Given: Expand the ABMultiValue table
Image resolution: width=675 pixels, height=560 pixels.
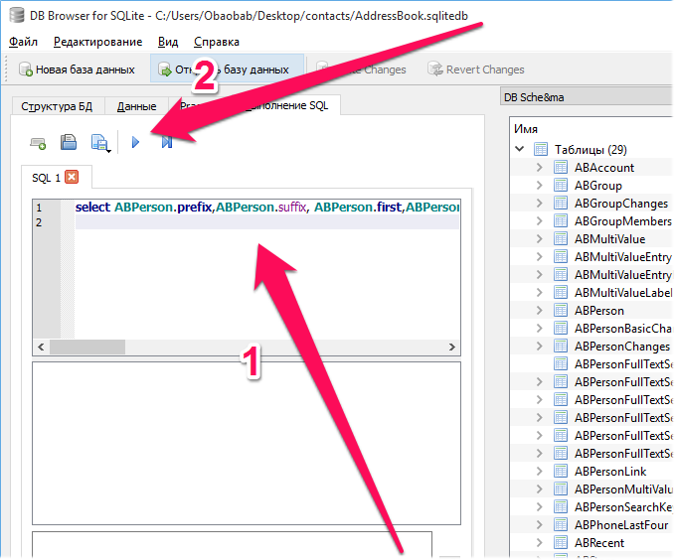Looking at the screenshot, I should 540,238.
